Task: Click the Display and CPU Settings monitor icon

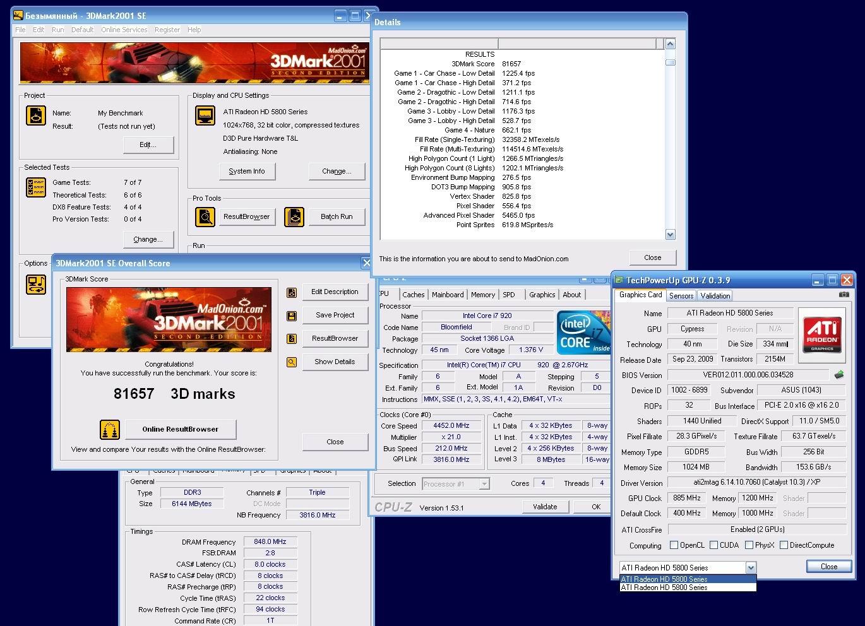Action: [205, 115]
